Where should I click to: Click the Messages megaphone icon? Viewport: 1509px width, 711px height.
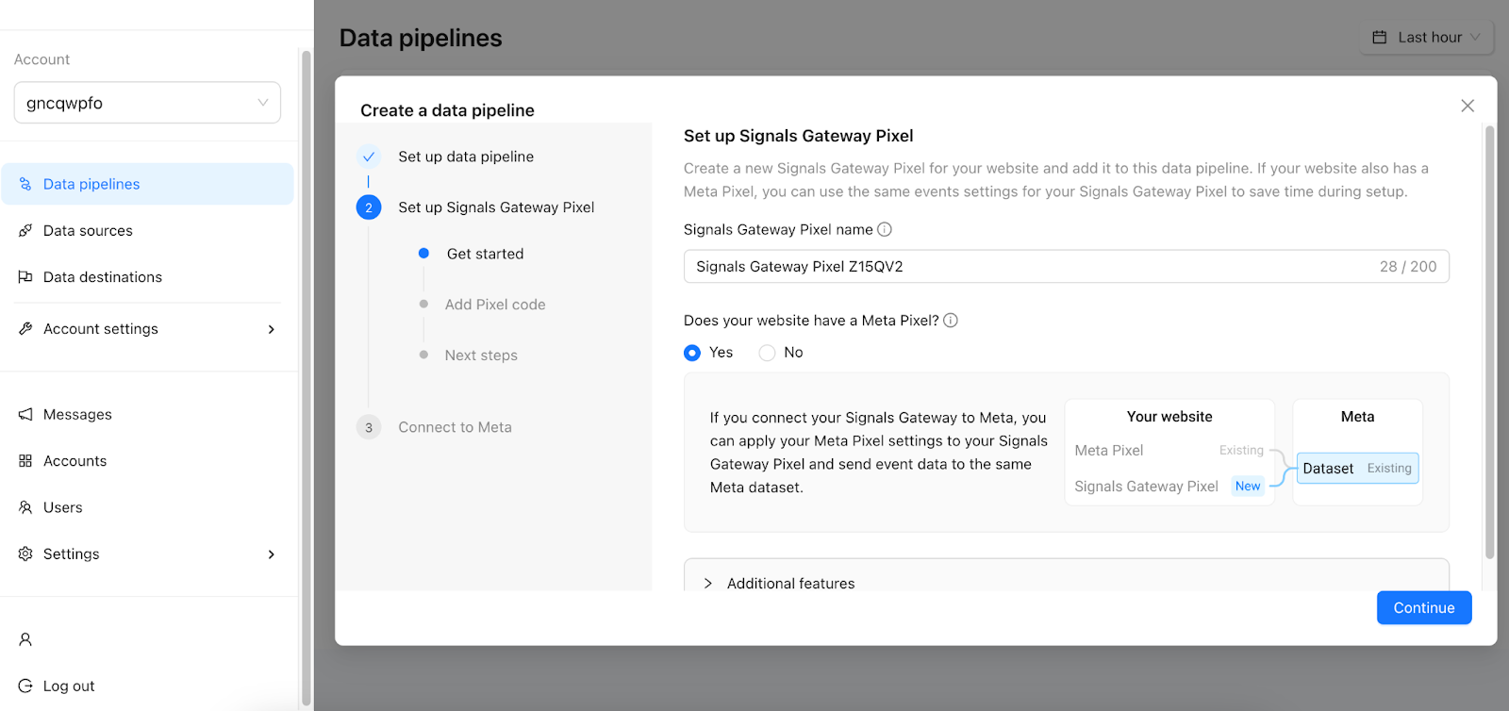25,414
